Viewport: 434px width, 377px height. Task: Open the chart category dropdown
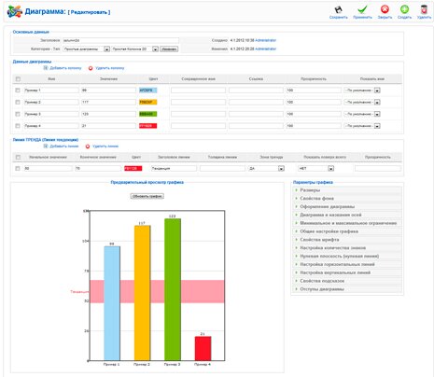pyautogui.click(x=87, y=49)
